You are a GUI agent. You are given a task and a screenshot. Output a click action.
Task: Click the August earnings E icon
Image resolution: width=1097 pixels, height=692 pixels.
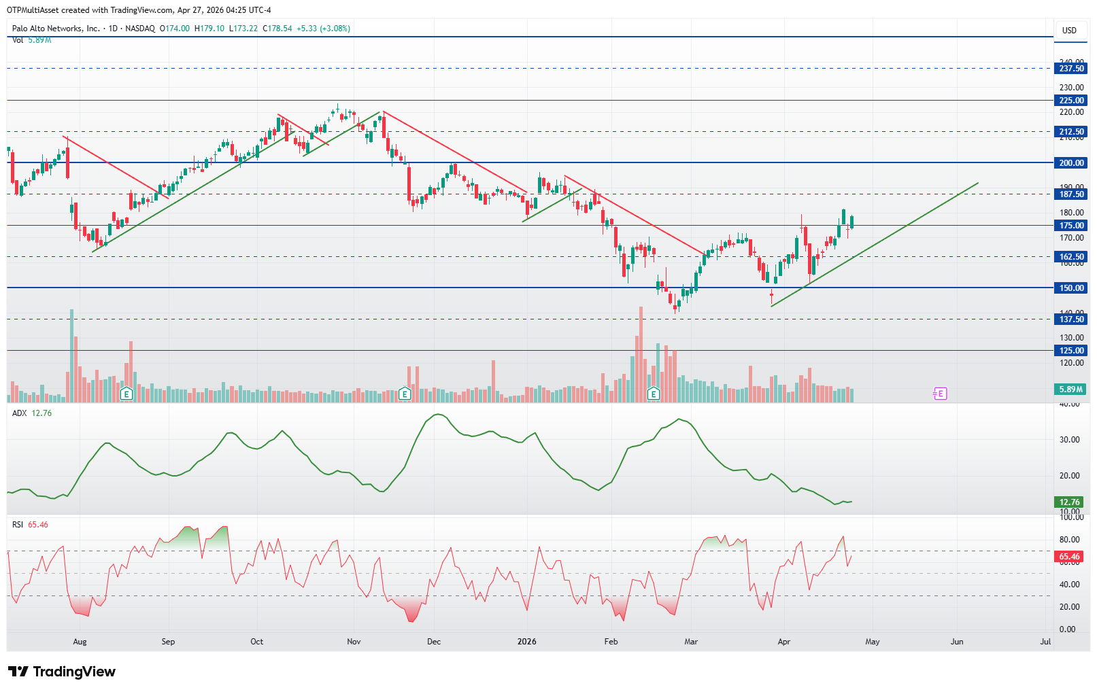(x=126, y=394)
